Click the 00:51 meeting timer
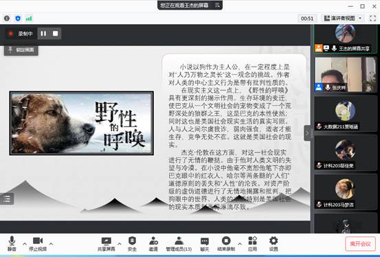 tap(307, 19)
